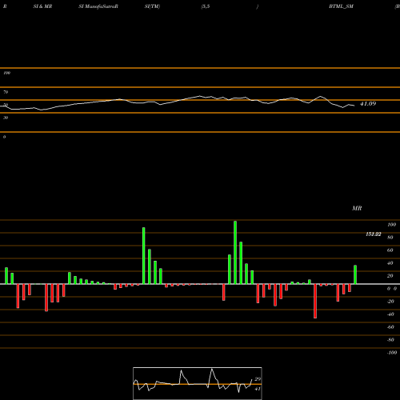
Task: Click the RSI axis label 30
Action: click(6, 118)
